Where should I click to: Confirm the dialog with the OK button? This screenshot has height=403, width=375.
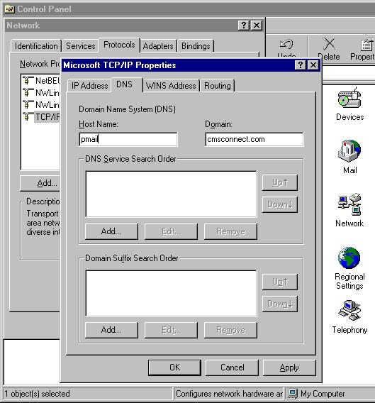pos(174,368)
